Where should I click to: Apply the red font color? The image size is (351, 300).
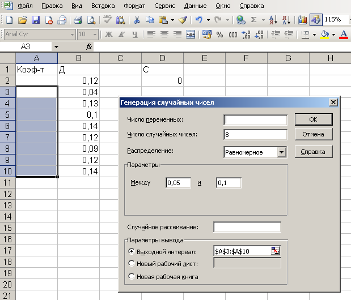pyautogui.click(x=344, y=35)
